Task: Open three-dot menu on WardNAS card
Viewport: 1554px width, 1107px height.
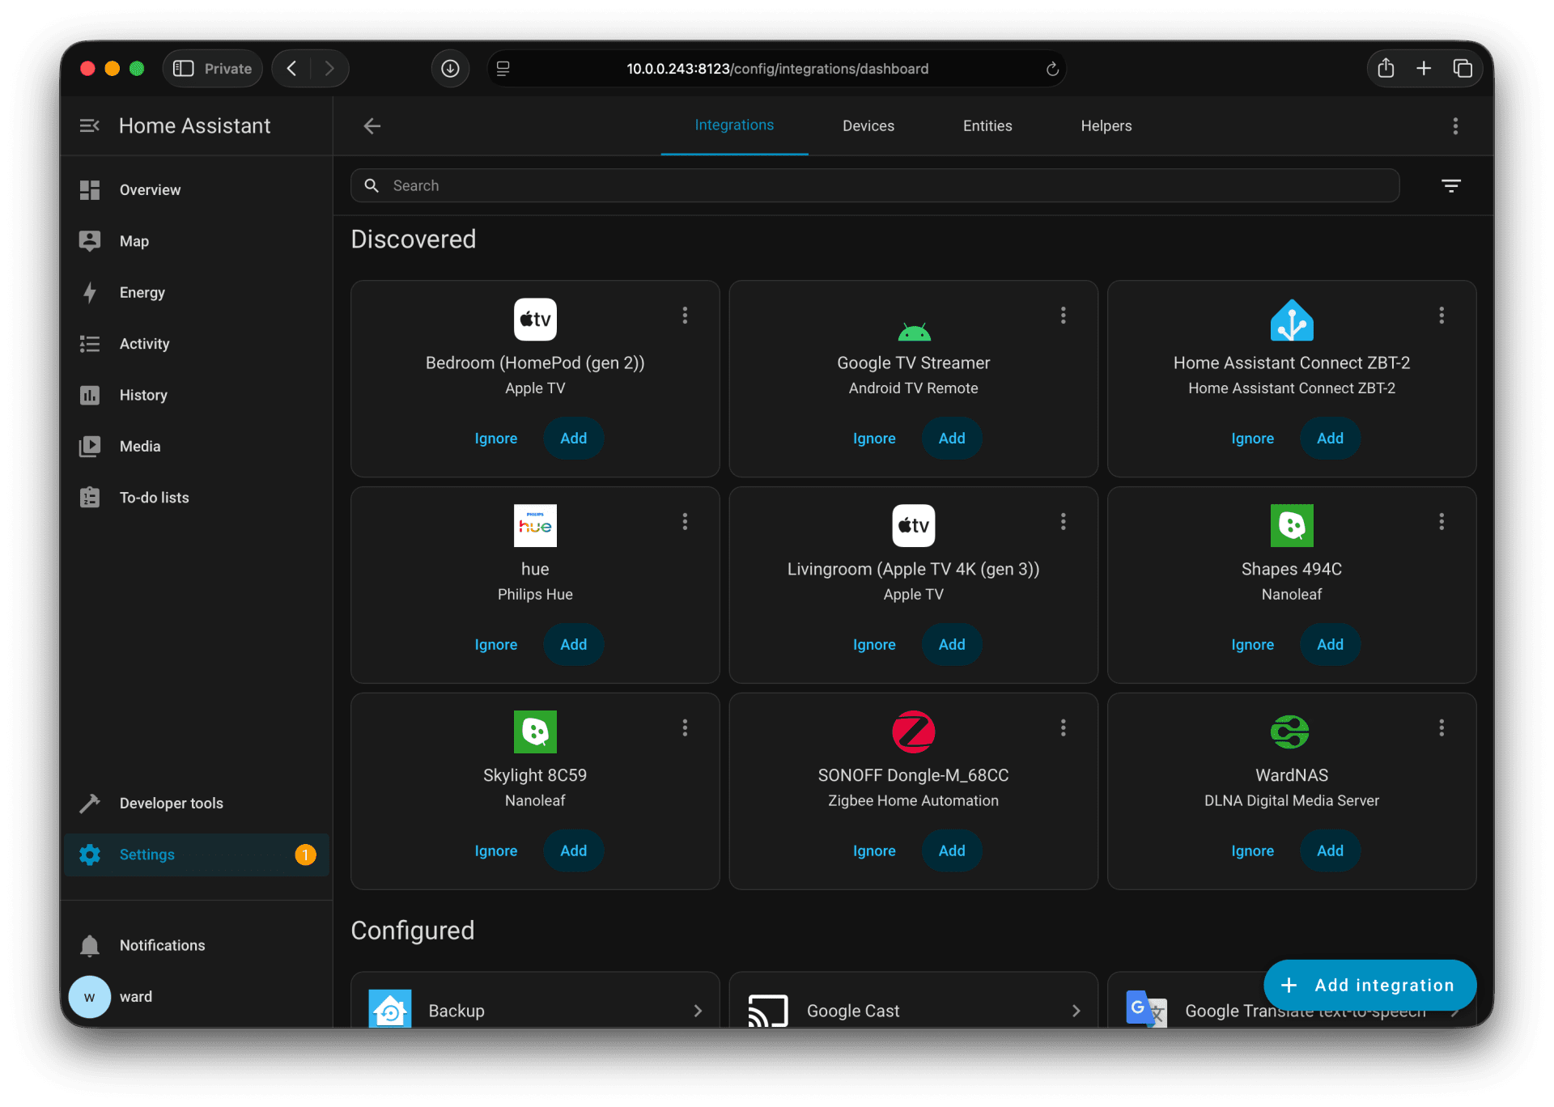Action: pyautogui.click(x=1441, y=727)
